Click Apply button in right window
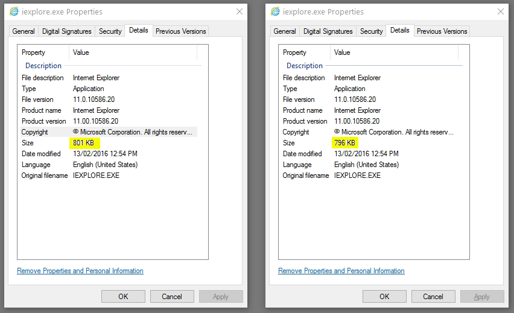514x313 pixels. click(482, 296)
